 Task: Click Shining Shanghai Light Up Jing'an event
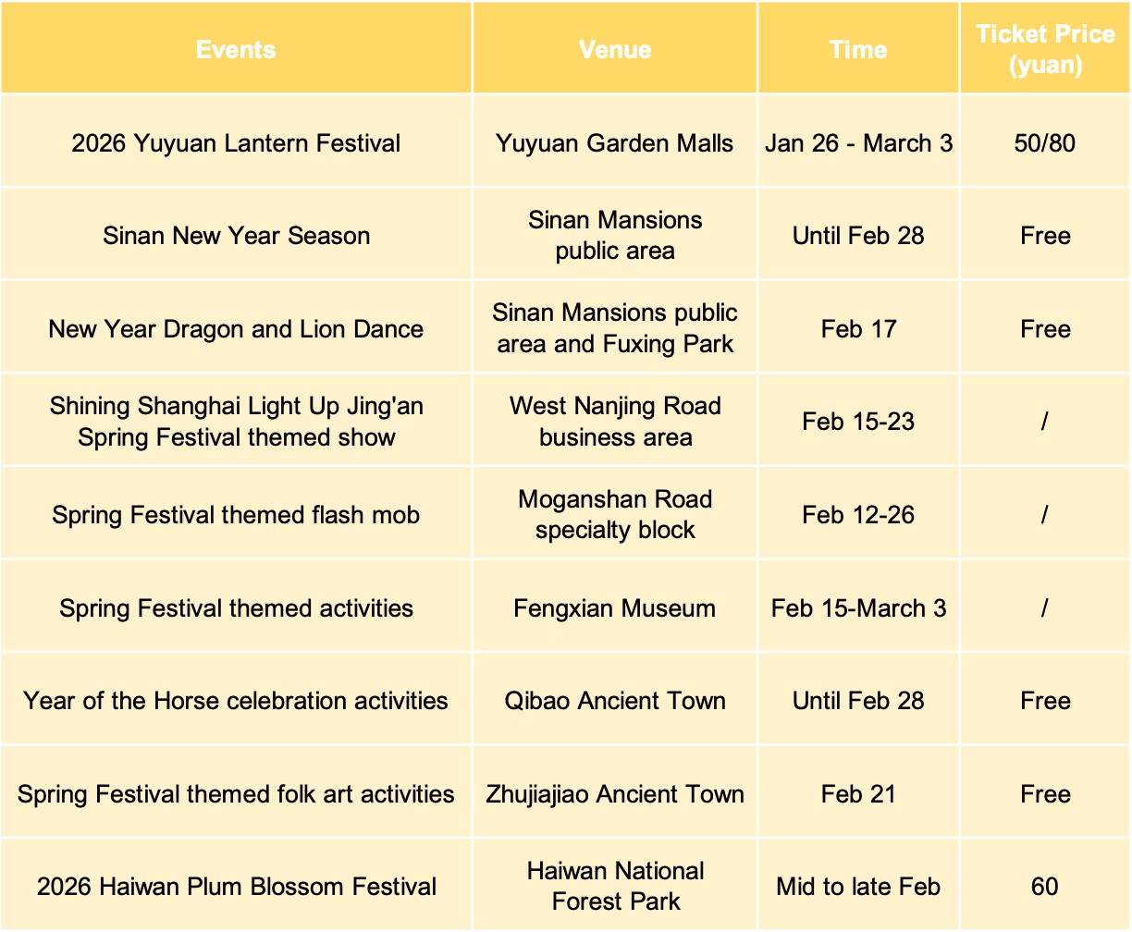(x=236, y=422)
